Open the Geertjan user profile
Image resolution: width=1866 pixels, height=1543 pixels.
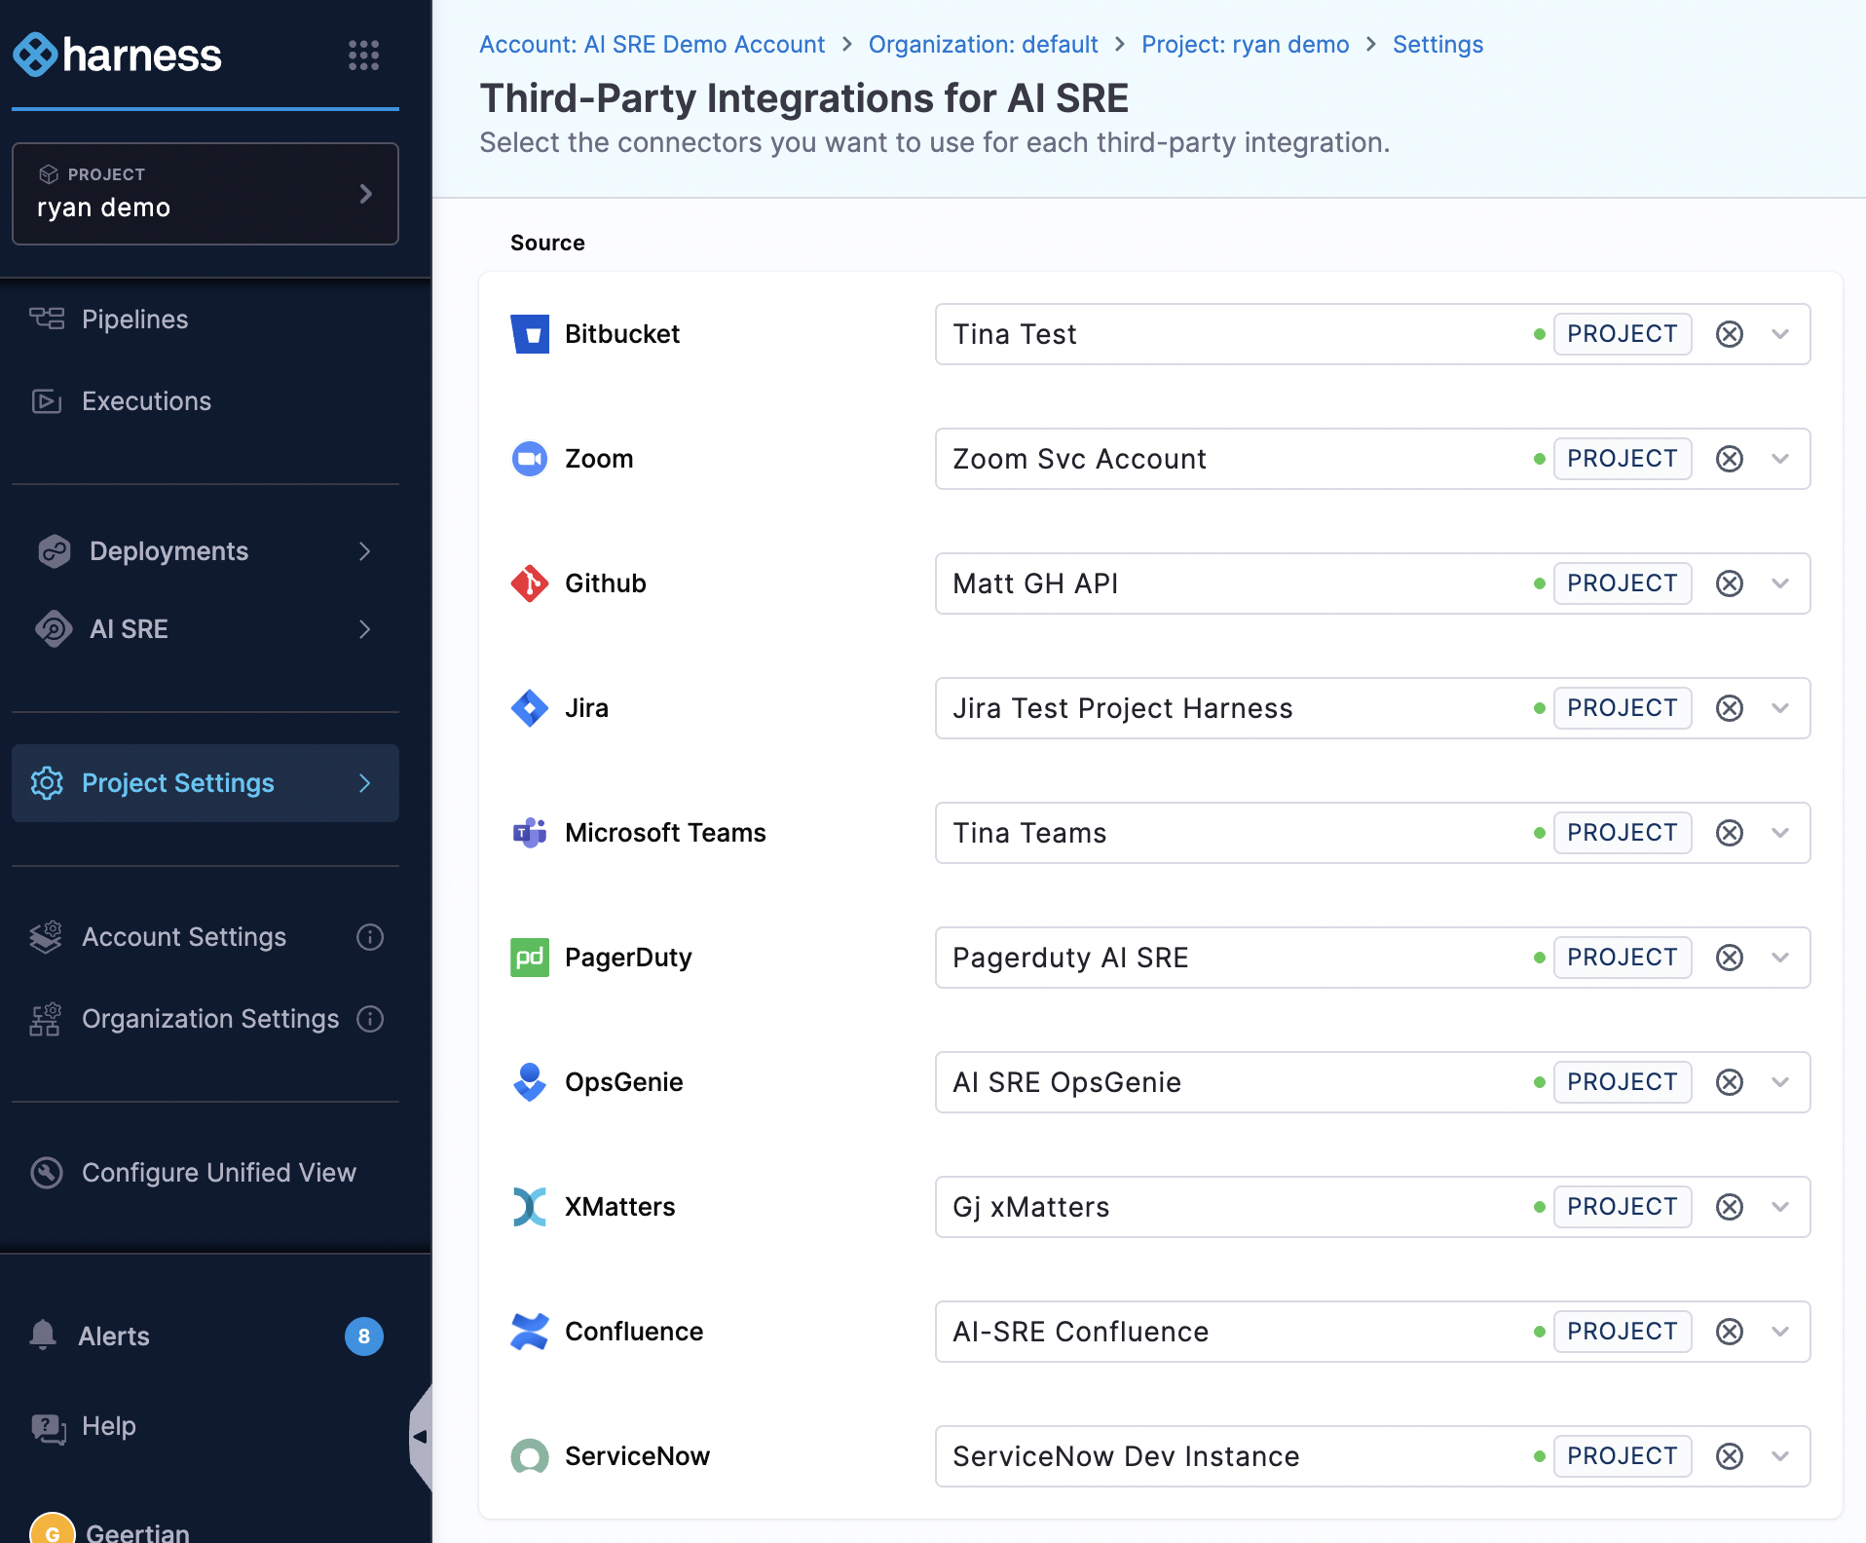coord(109,1529)
